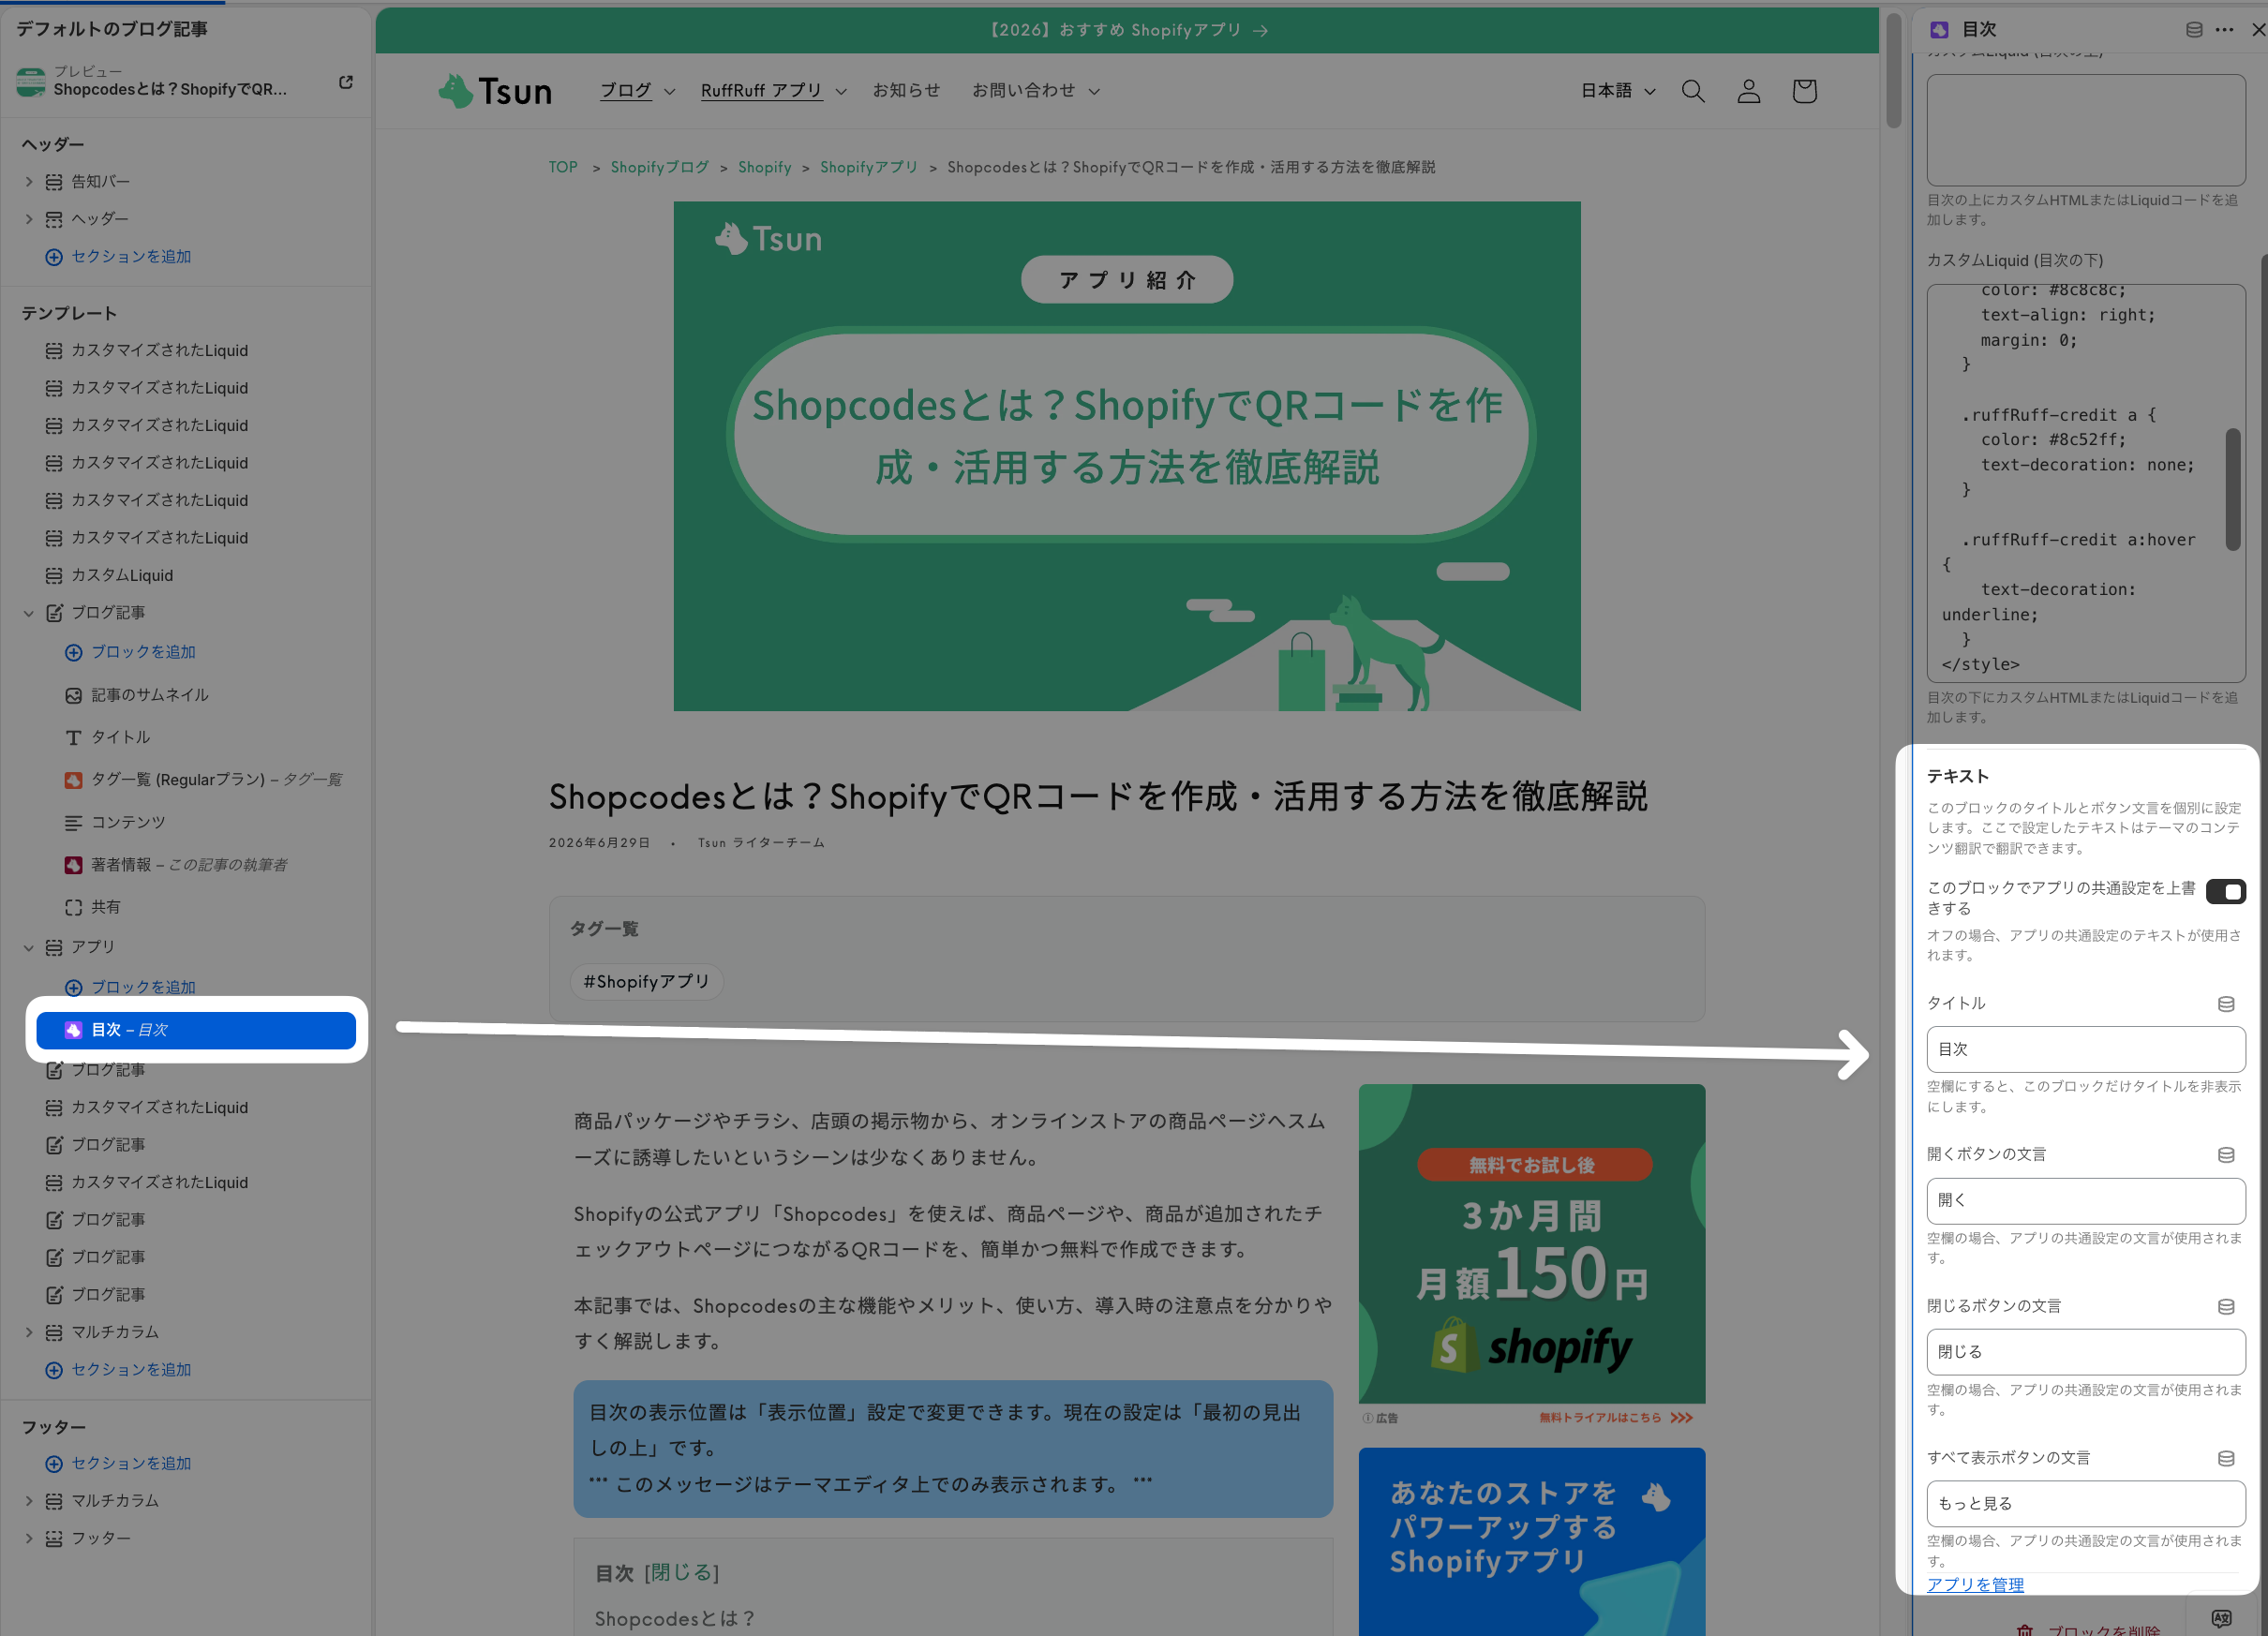Open the preview article in new window icon
The width and height of the screenshot is (2268, 1636).
coord(346,82)
